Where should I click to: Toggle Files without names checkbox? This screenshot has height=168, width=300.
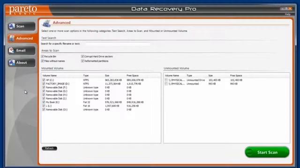tap(43, 61)
